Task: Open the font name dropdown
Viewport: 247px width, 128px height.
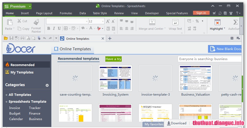Action: [87, 21]
